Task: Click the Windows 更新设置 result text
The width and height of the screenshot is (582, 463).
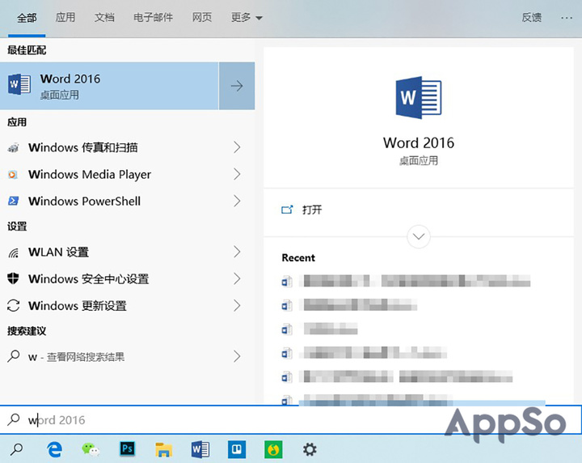Action: [x=78, y=306]
